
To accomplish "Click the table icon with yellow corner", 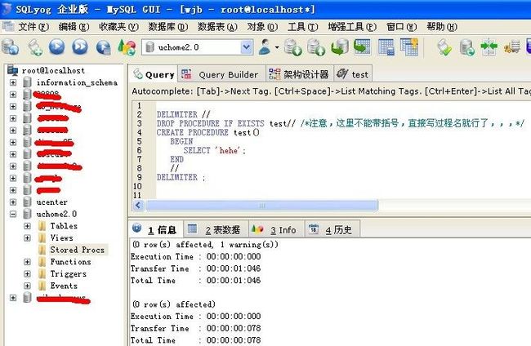I will [409, 47].
